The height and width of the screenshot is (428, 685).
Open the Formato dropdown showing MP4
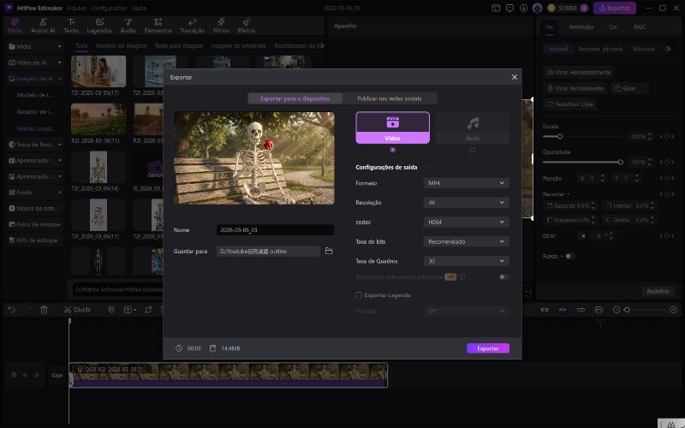point(467,183)
